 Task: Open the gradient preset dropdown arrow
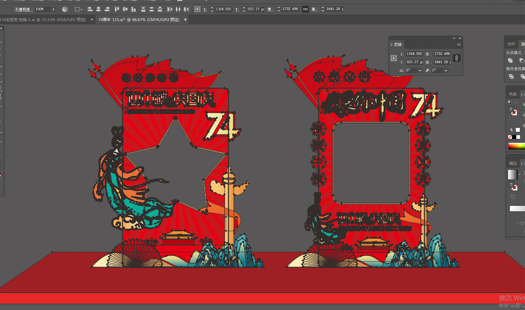click(520, 174)
